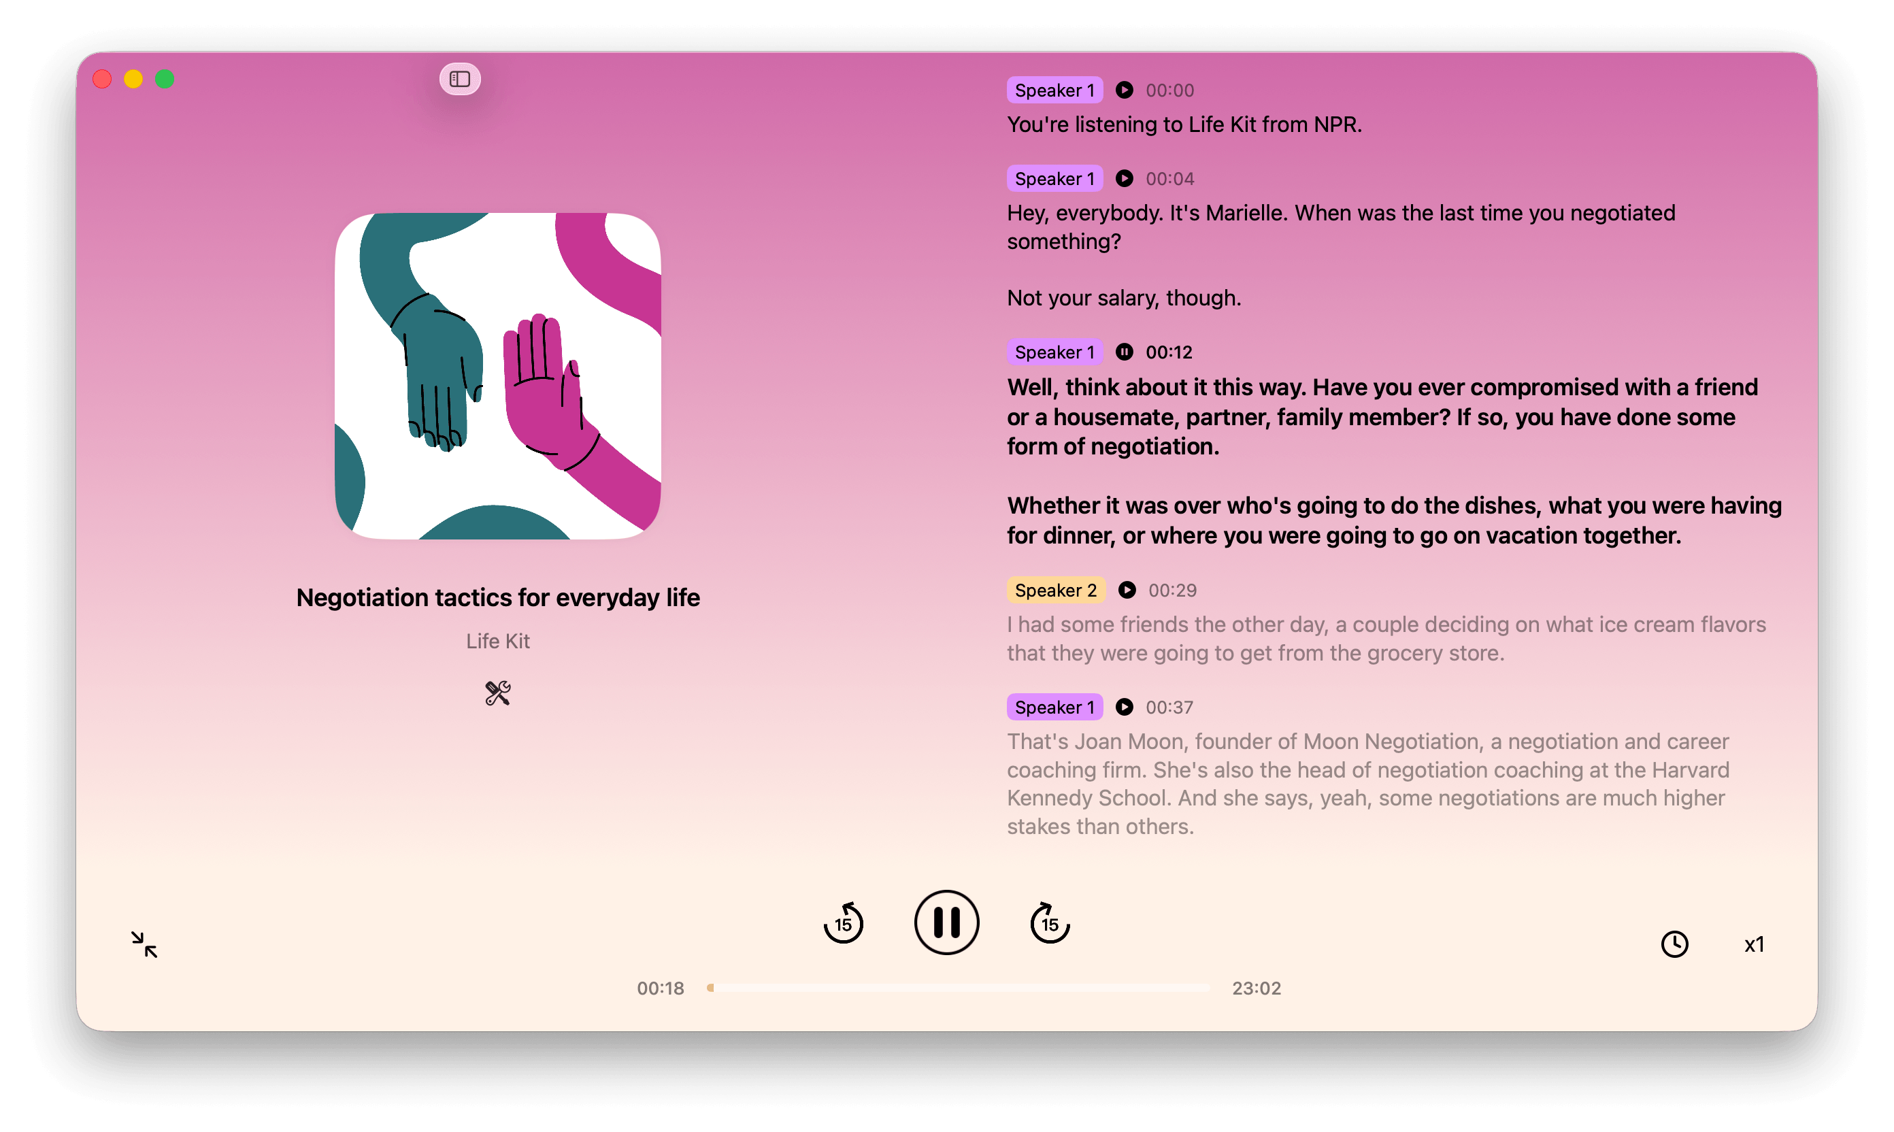Open the sleep timer clock icon

[x=1674, y=944]
